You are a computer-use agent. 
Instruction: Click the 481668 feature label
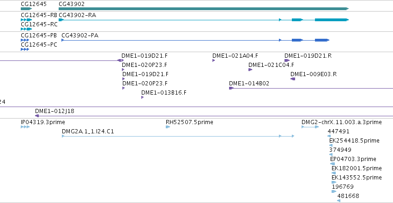coord(348,196)
